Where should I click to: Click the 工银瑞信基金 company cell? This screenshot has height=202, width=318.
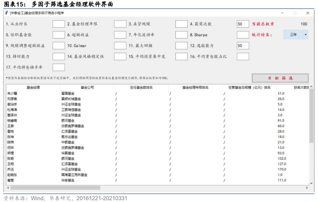tap(71, 110)
